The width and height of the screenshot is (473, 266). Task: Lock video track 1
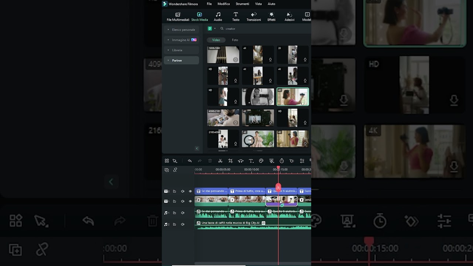[174, 201]
